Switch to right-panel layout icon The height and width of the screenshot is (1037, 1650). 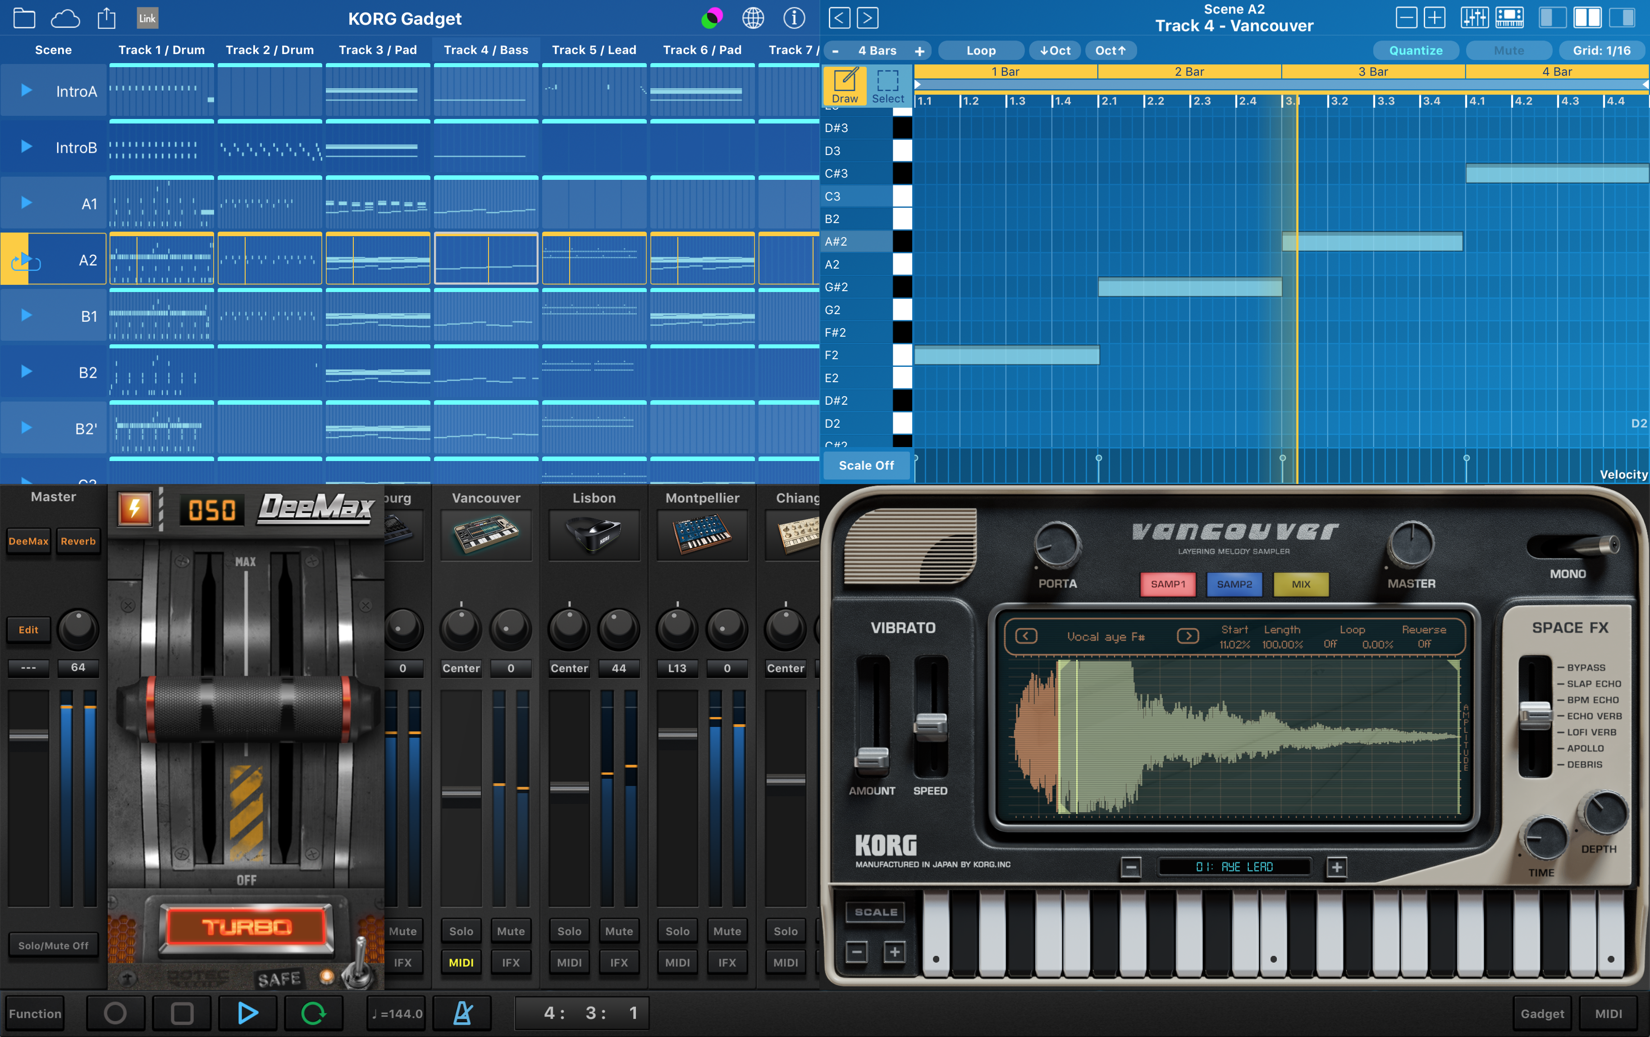tap(1622, 18)
